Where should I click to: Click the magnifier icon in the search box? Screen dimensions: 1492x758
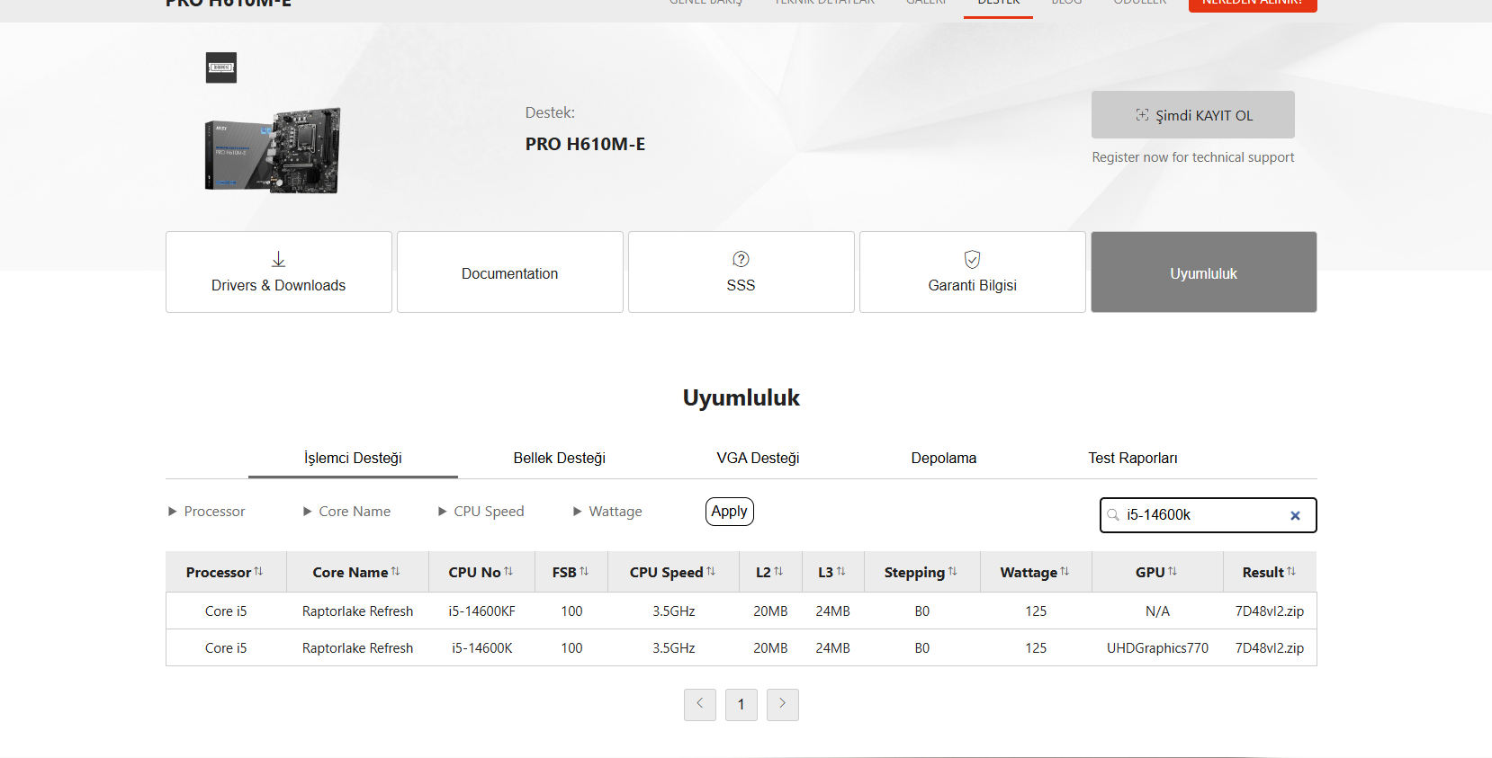(1113, 515)
